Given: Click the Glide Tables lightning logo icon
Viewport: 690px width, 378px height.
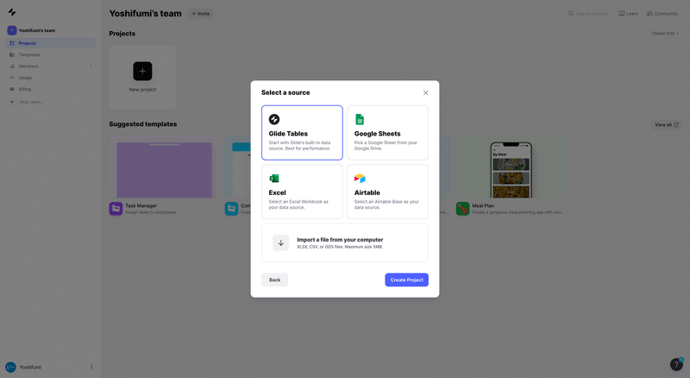Looking at the screenshot, I should pos(274,119).
